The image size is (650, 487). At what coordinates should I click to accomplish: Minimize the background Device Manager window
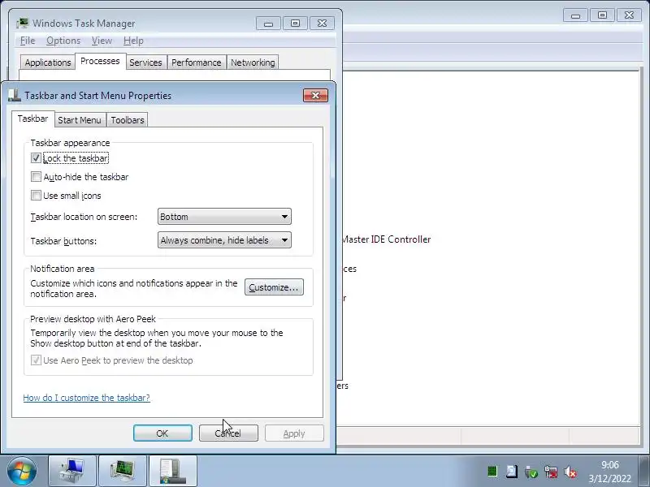click(x=575, y=15)
